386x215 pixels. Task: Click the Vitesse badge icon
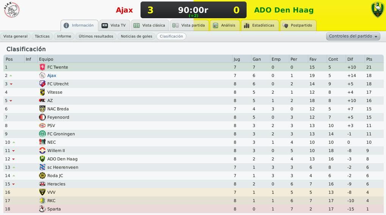point(42,92)
